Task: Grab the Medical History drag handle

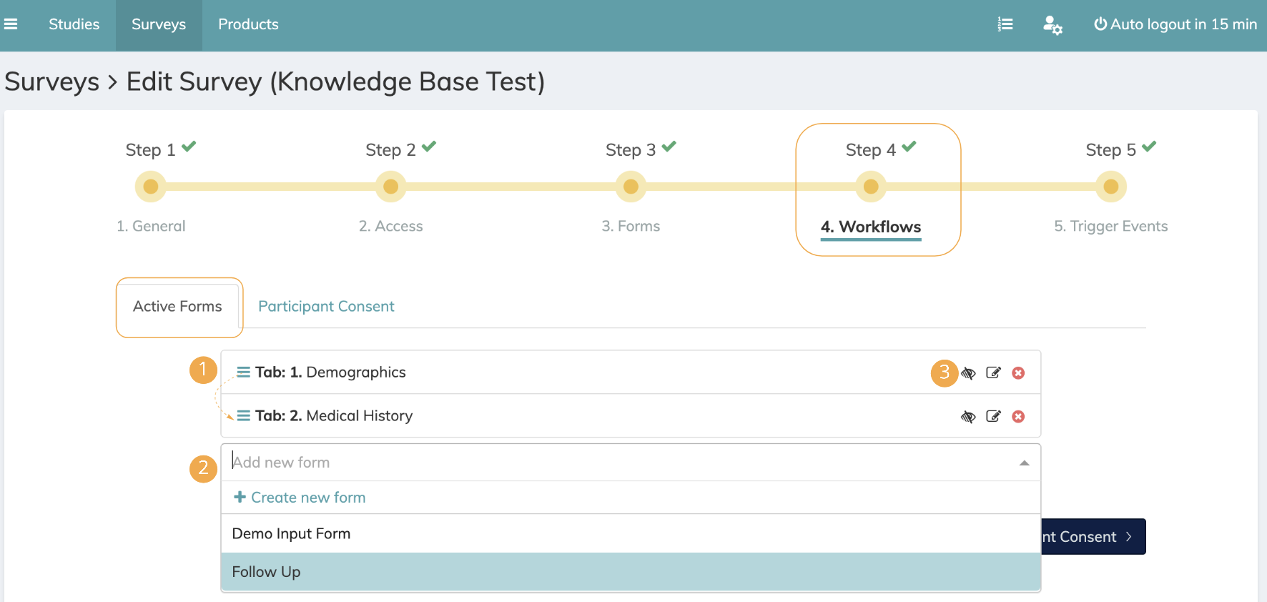Action: pos(243,416)
